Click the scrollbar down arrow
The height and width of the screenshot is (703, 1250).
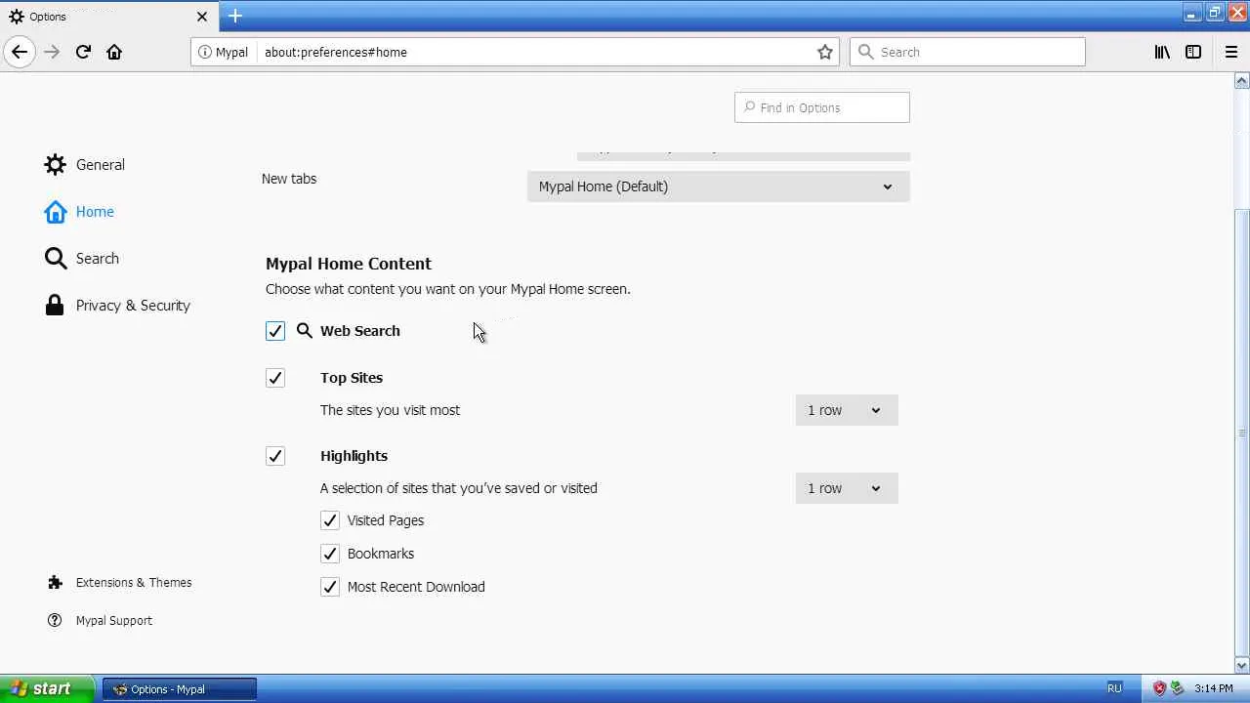1242,666
